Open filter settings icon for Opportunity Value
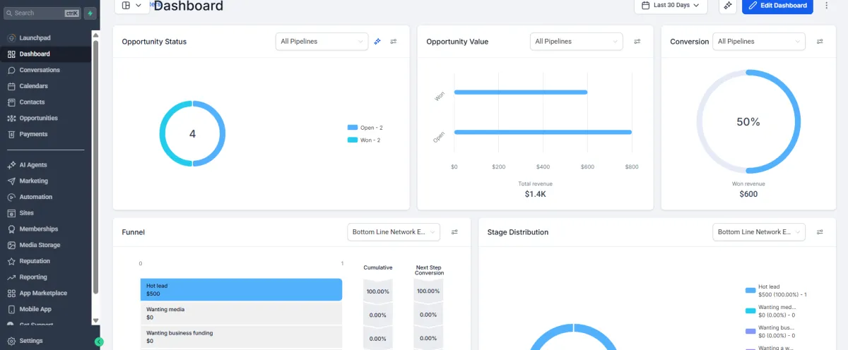Image resolution: width=848 pixels, height=350 pixels. point(637,42)
